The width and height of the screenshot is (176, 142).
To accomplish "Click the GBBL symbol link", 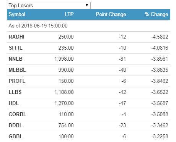I will point(16,136).
